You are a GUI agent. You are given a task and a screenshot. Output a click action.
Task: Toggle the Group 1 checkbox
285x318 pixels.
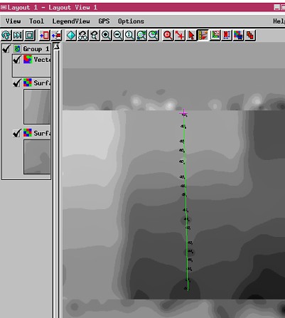tap(6, 49)
